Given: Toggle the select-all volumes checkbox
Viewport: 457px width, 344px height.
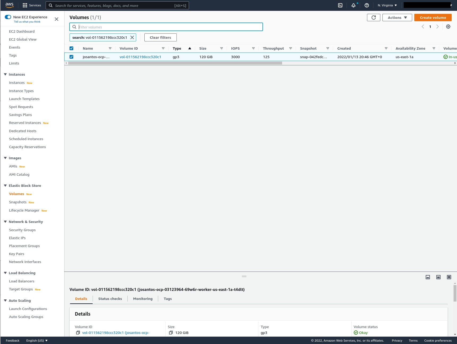Looking at the screenshot, I should (x=71, y=48).
